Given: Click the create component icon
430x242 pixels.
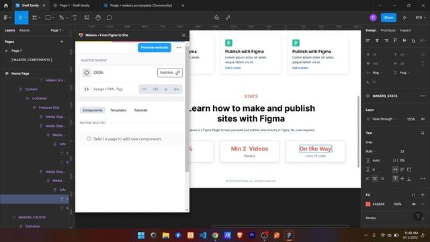Looking at the screenshot, I should [216, 17].
